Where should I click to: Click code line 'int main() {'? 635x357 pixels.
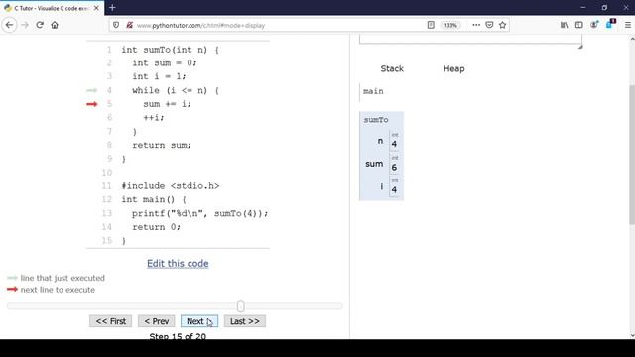[154, 199]
